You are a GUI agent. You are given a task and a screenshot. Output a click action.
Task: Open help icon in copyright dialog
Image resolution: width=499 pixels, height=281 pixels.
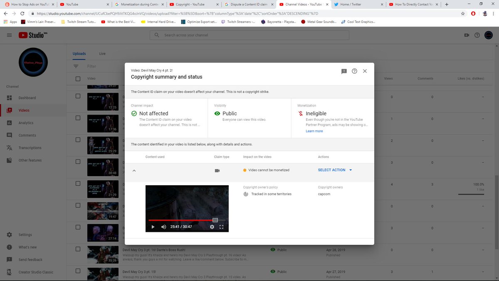click(x=354, y=71)
